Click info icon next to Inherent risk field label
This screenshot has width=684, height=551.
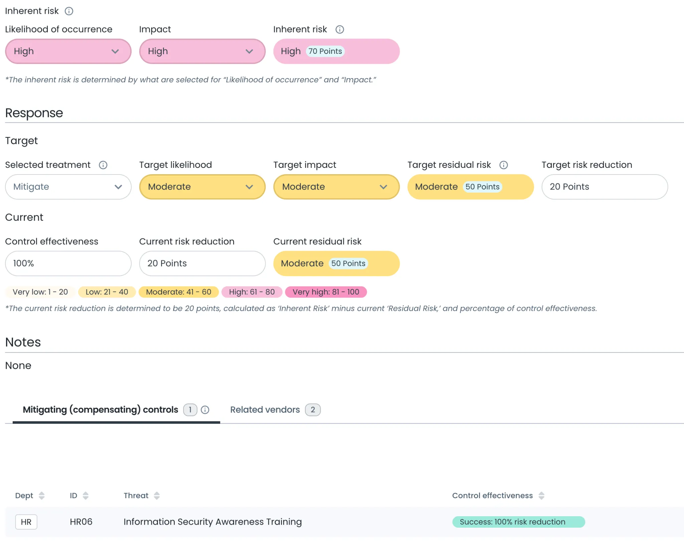pos(339,29)
